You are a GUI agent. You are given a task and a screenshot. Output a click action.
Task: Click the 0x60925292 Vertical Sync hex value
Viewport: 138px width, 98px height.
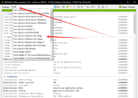tap(123, 68)
